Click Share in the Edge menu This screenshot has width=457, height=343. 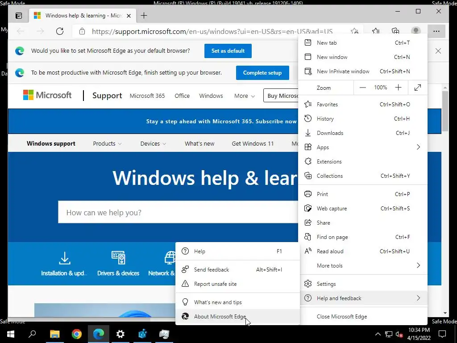(363, 223)
